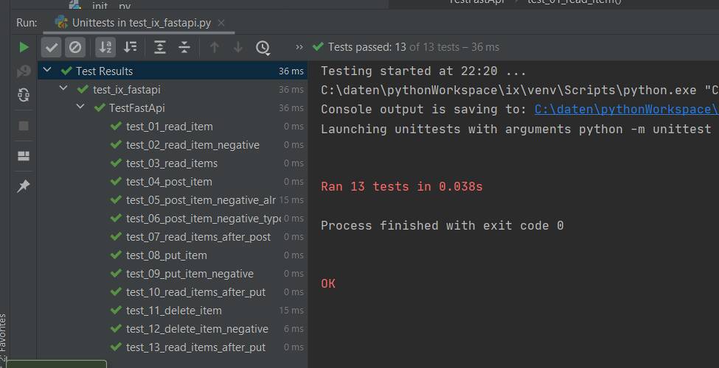
Task: Open console output file link
Action: pos(626,109)
